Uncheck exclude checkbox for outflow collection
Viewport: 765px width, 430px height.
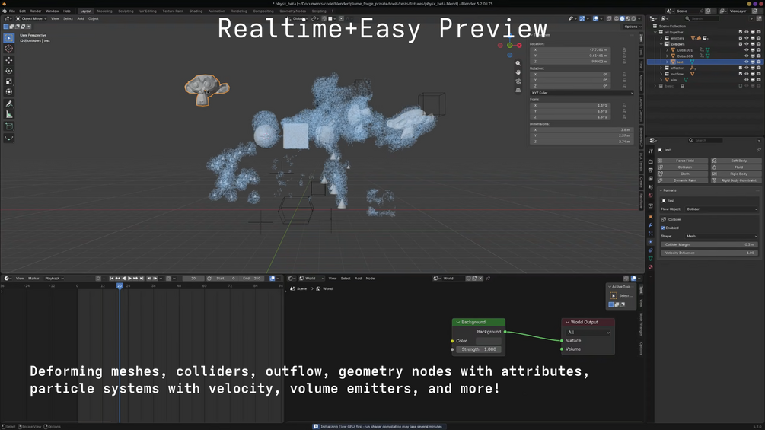coord(740,74)
